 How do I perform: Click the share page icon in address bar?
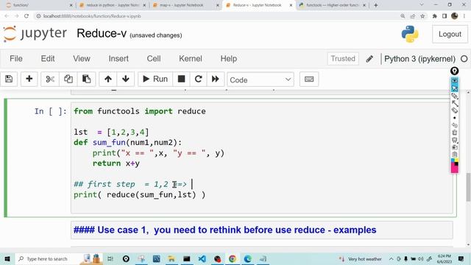click(x=412, y=16)
